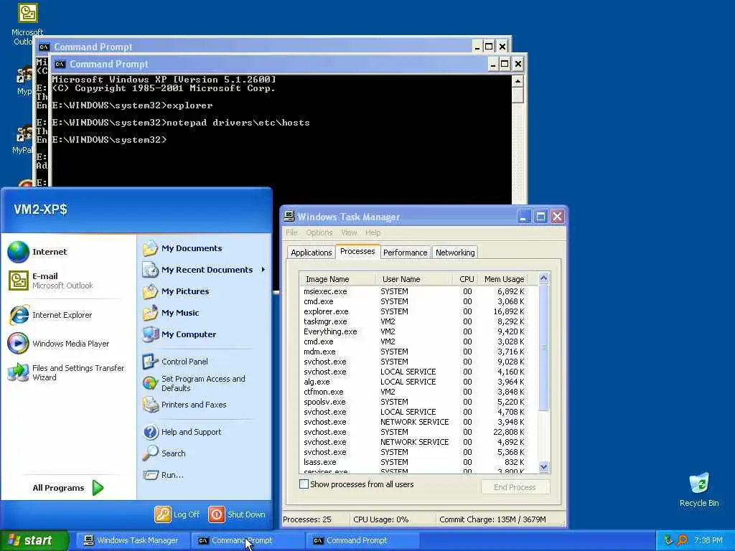Image resolution: width=735 pixels, height=551 pixels.
Task: Open My Documents folder
Action: pyautogui.click(x=182, y=248)
